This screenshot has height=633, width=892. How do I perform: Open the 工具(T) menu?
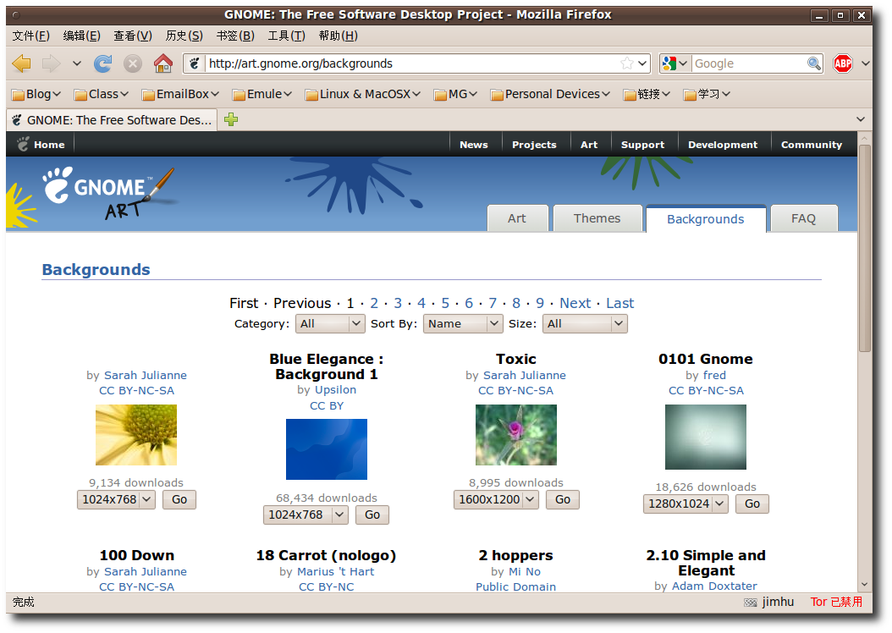[x=286, y=36]
